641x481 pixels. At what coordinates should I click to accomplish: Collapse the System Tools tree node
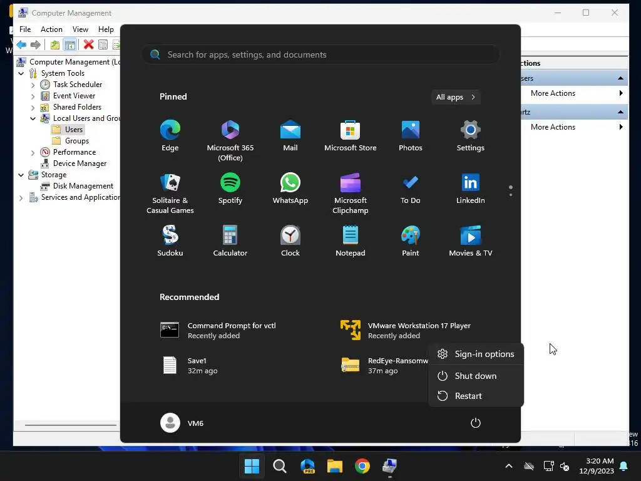click(21, 73)
